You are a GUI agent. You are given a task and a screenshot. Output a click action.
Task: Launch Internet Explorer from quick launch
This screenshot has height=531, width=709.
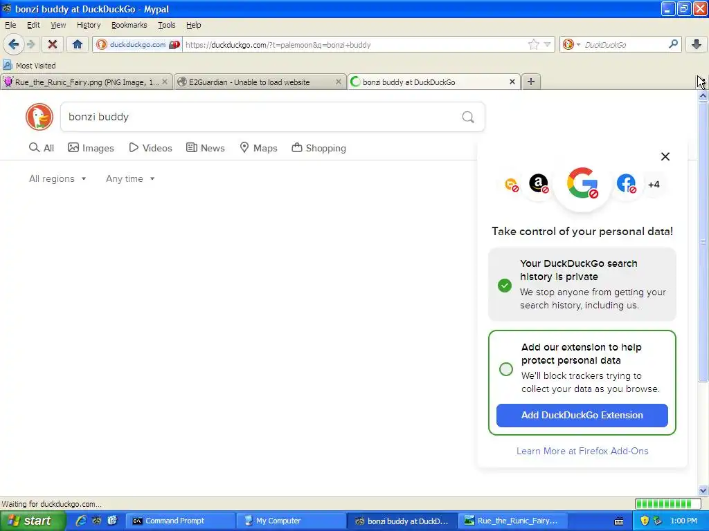(x=81, y=521)
